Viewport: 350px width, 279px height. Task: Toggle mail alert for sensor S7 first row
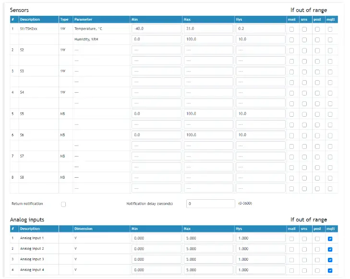pyautogui.click(x=291, y=157)
